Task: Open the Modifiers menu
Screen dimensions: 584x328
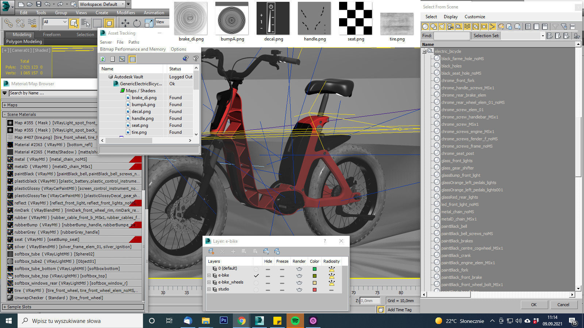Action: pyautogui.click(x=126, y=12)
